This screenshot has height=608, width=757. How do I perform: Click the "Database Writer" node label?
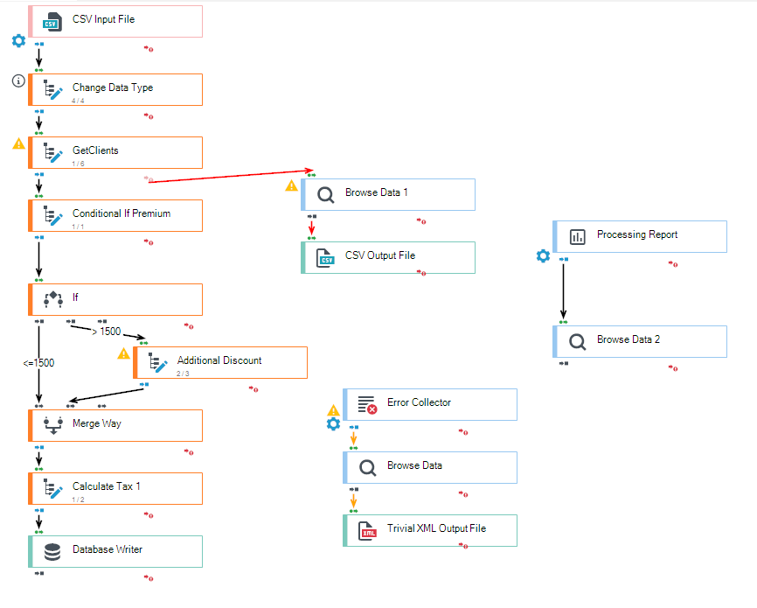pos(108,549)
